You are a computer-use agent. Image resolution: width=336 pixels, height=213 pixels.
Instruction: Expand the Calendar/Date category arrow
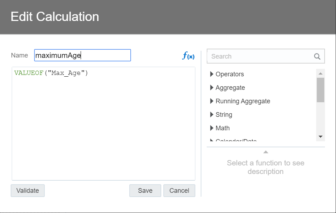coord(212,141)
